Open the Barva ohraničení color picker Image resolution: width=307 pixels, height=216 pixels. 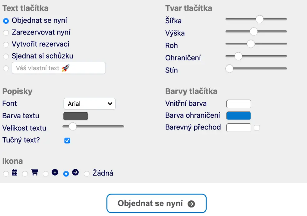click(x=238, y=115)
